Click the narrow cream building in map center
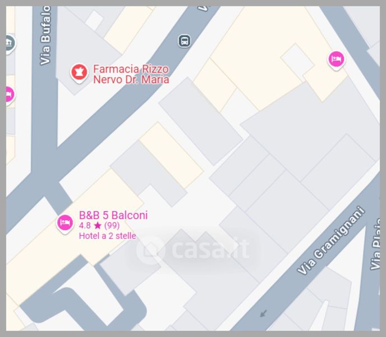This screenshot has height=337, width=386. [172, 155]
